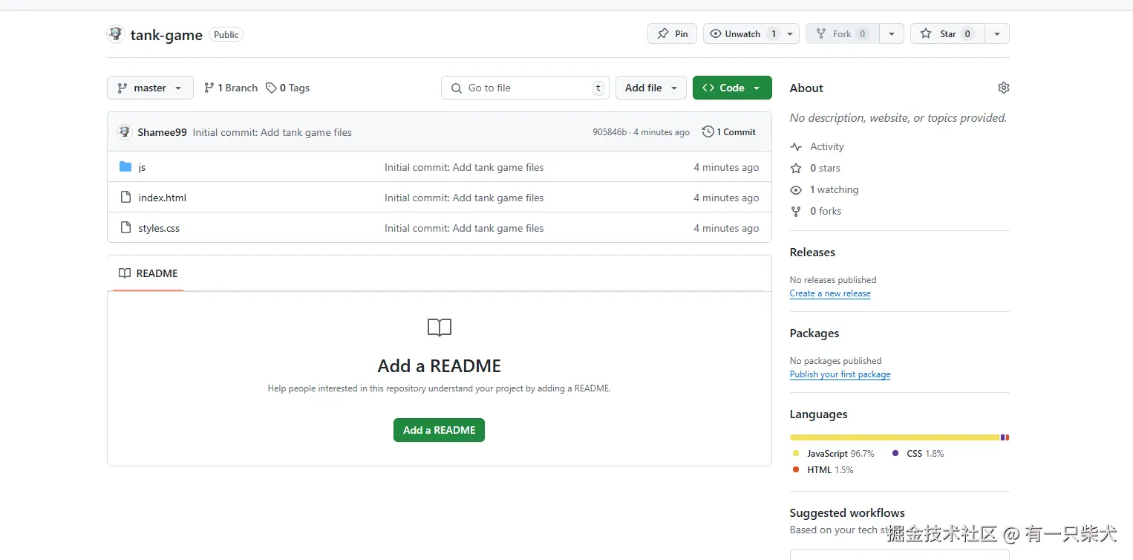Click the tags icon next to 0 Tags

coord(271,88)
